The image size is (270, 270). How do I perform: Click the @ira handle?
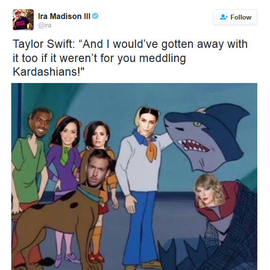44,25
